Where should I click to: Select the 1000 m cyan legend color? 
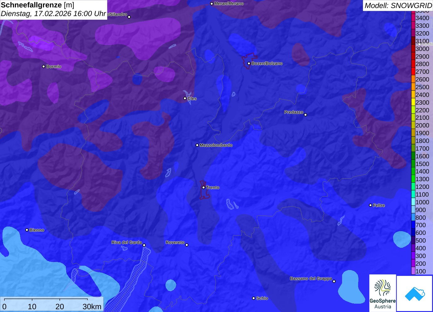pos(413,202)
